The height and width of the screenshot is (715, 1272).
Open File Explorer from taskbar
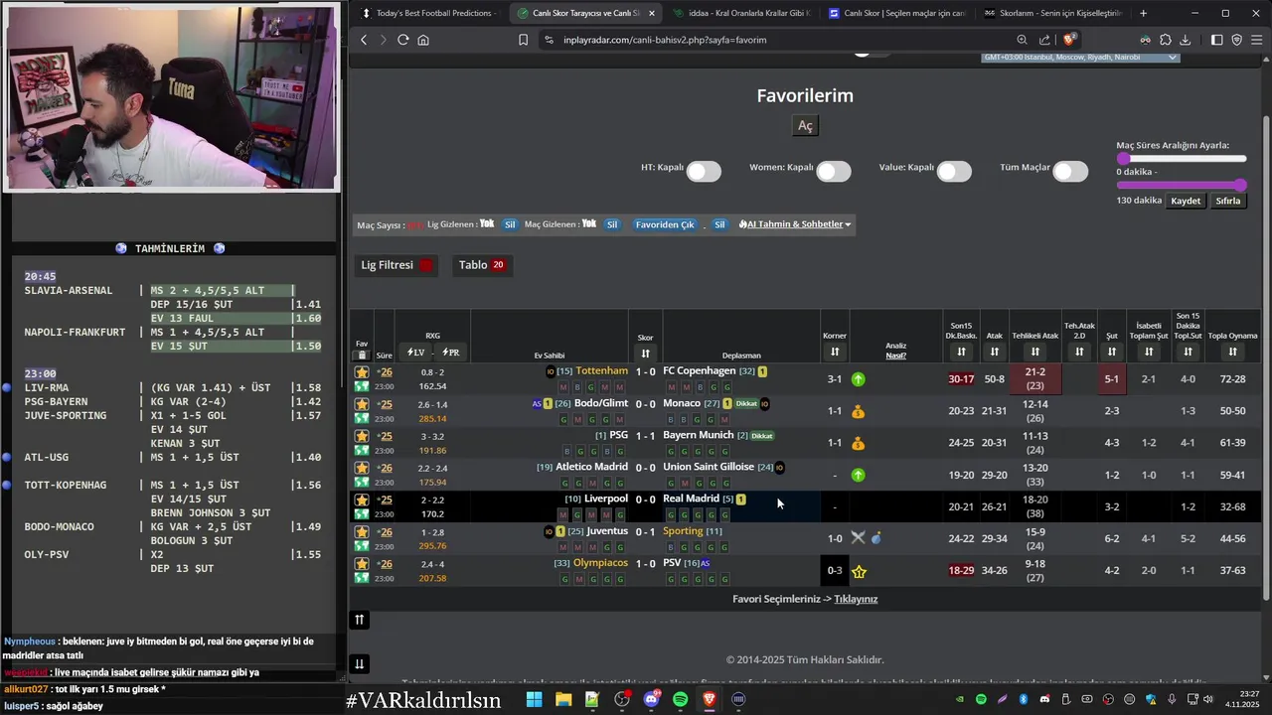click(x=563, y=699)
